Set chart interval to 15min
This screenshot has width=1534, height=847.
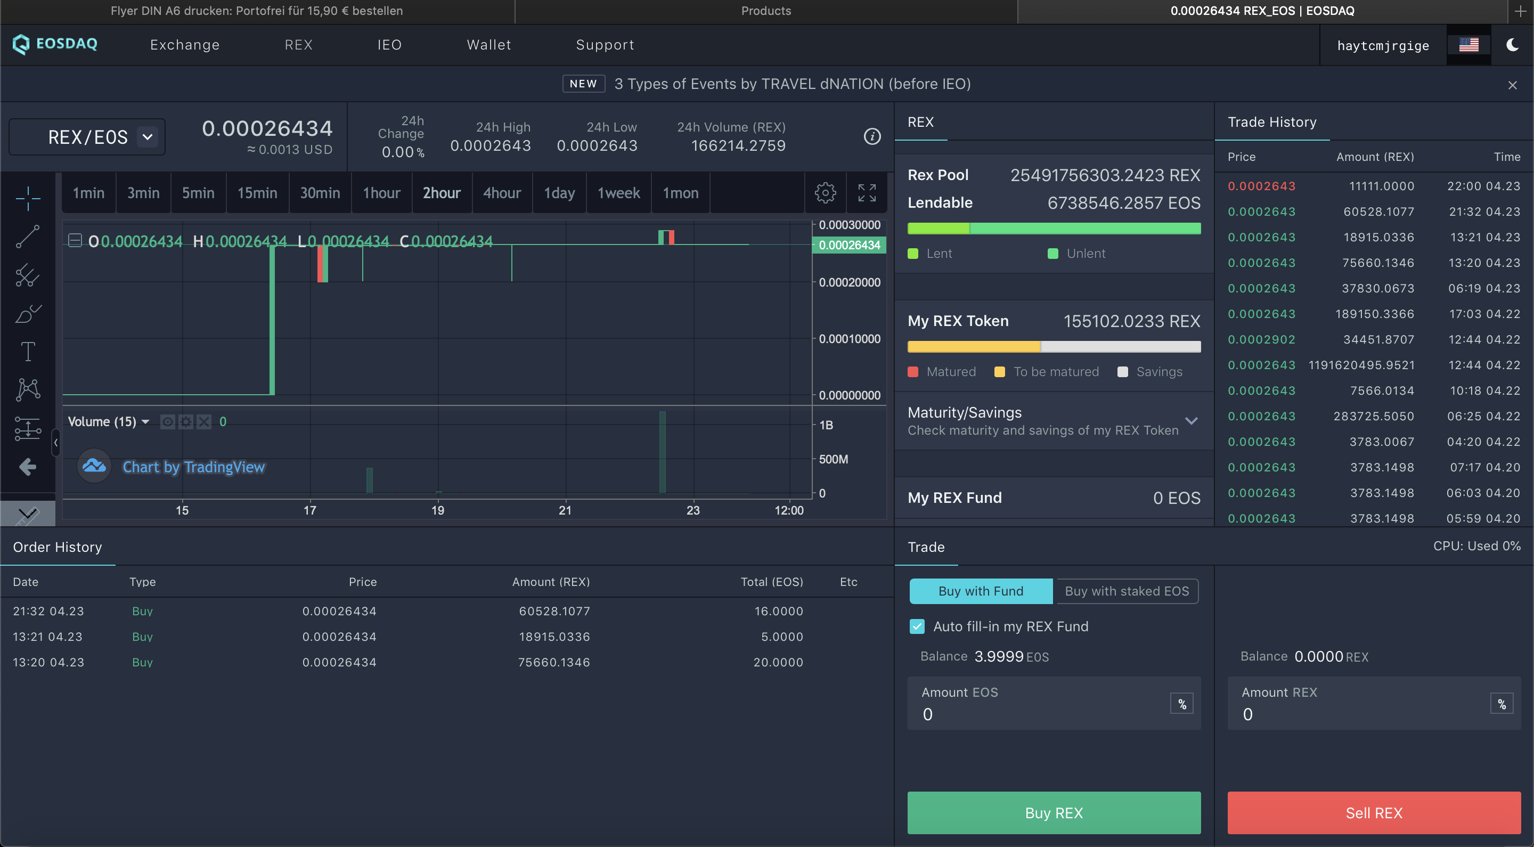pyautogui.click(x=257, y=192)
